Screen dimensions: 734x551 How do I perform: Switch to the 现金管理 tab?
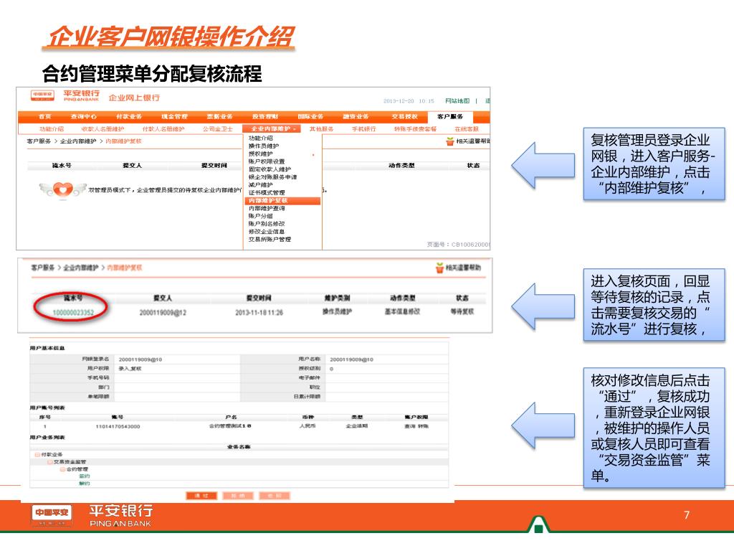(x=174, y=117)
